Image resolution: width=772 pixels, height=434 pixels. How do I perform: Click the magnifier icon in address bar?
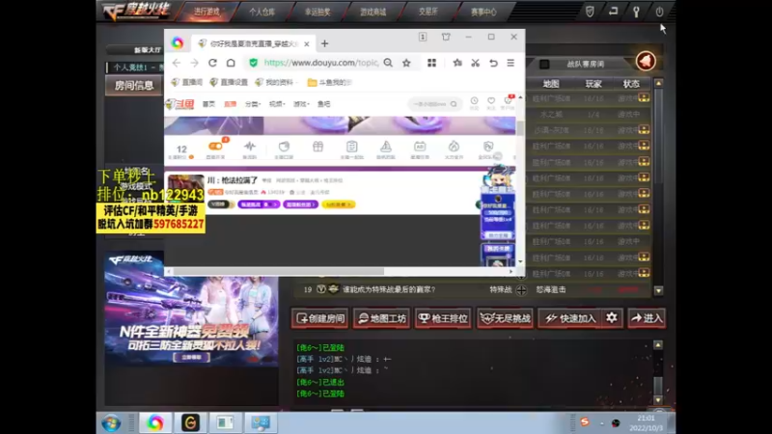click(x=388, y=63)
